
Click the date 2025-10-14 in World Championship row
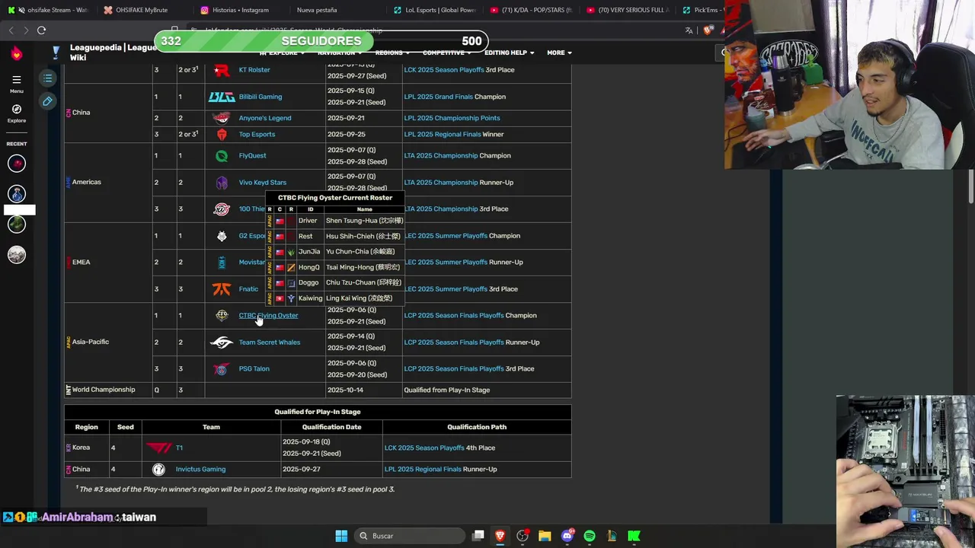point(346,390)
